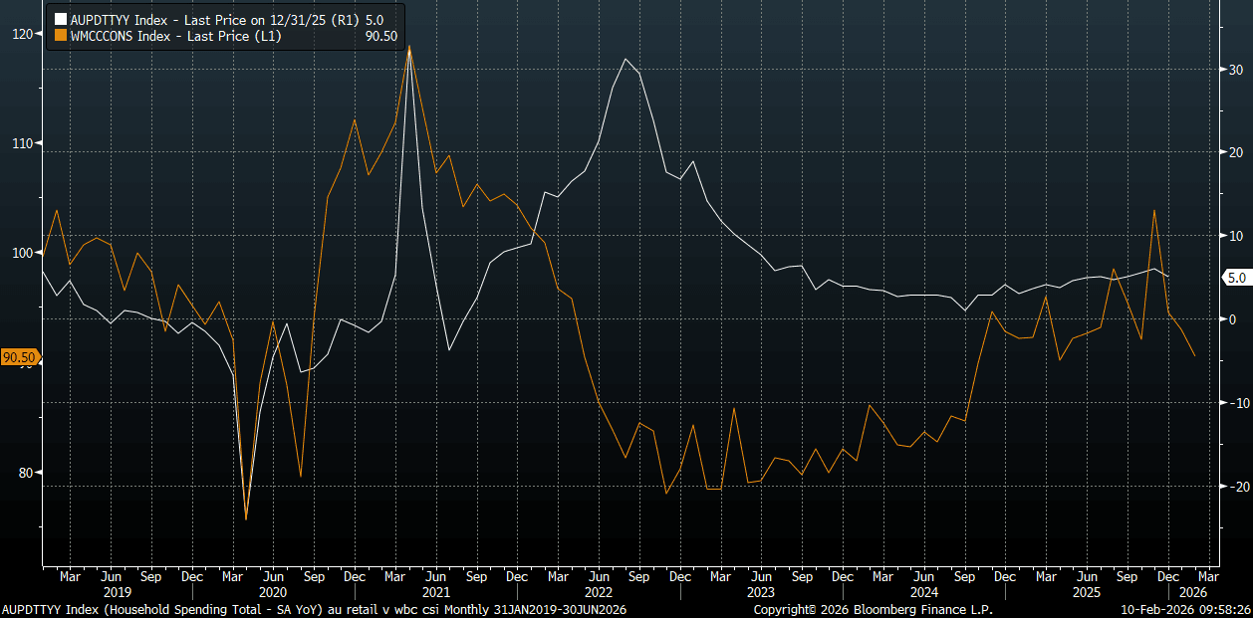1253x618 pixels.
Task: Click the orange 90.50 tag on left axis
Action: [19, 357]
